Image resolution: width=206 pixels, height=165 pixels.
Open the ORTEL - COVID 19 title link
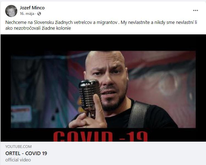click(x=26, y=153)
